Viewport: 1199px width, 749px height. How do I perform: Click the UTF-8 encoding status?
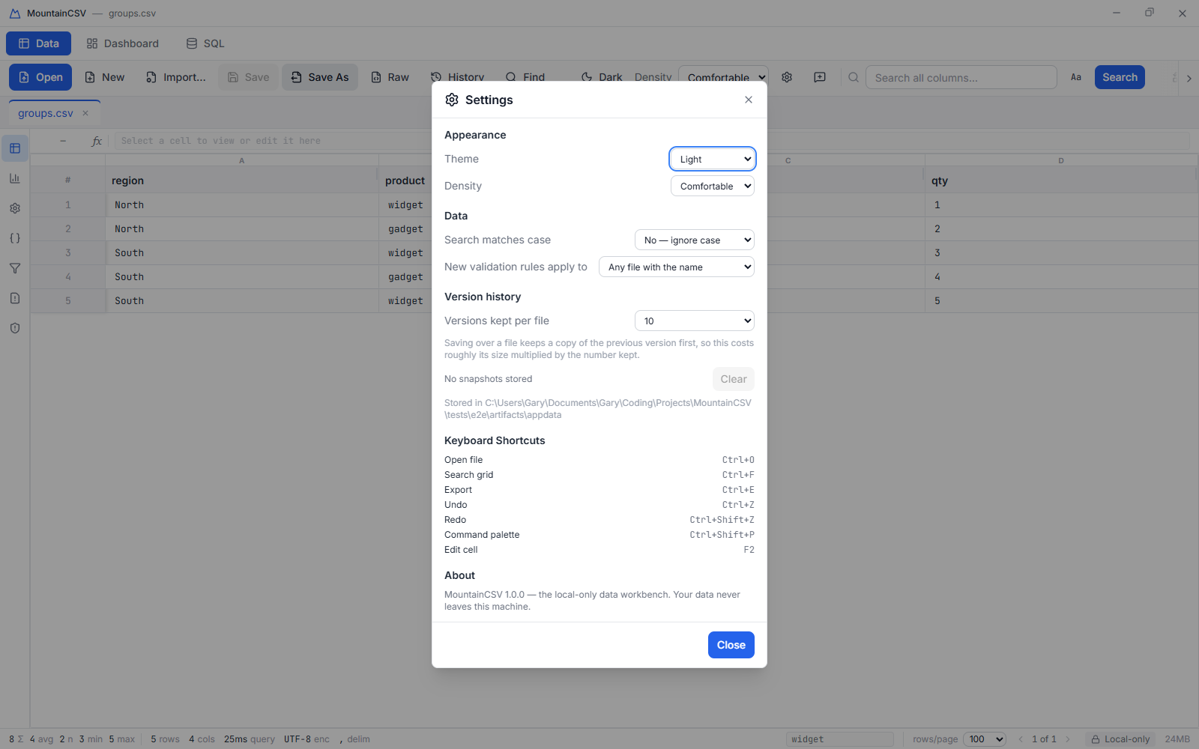(306, 739)
